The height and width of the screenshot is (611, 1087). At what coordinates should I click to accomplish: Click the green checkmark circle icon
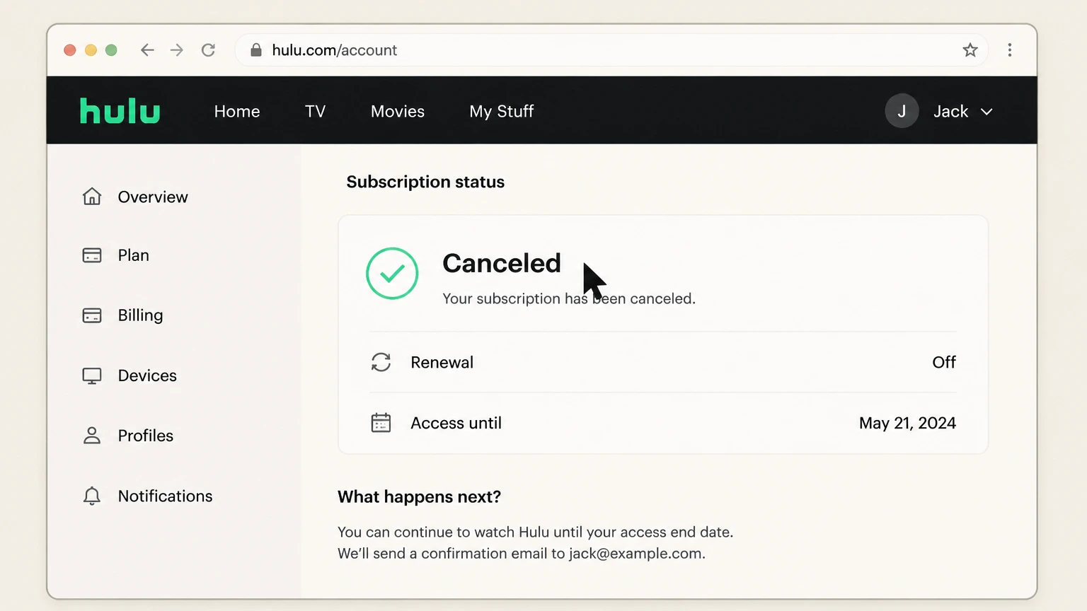[392, 273]
